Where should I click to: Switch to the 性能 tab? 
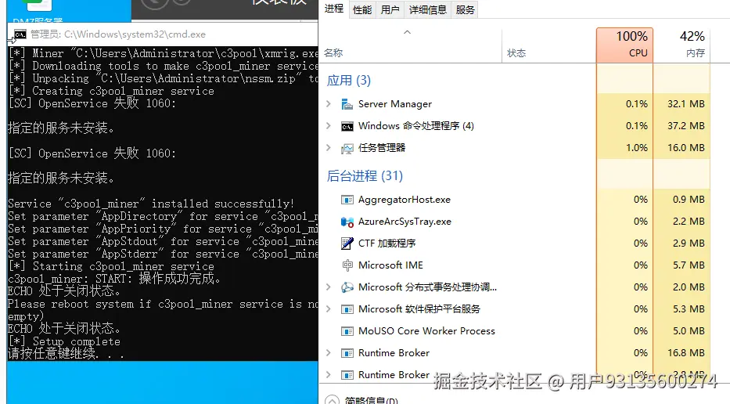362,9
